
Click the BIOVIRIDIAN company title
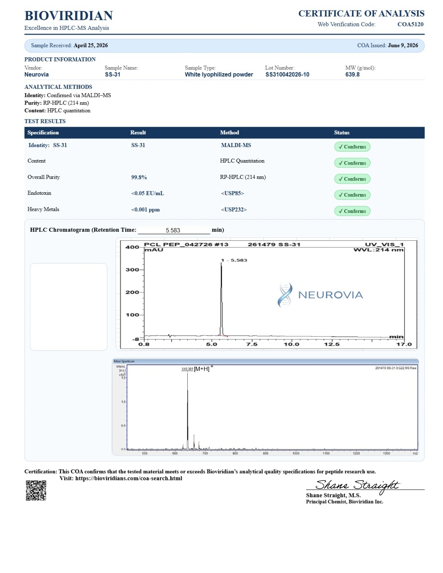(68, 16)
